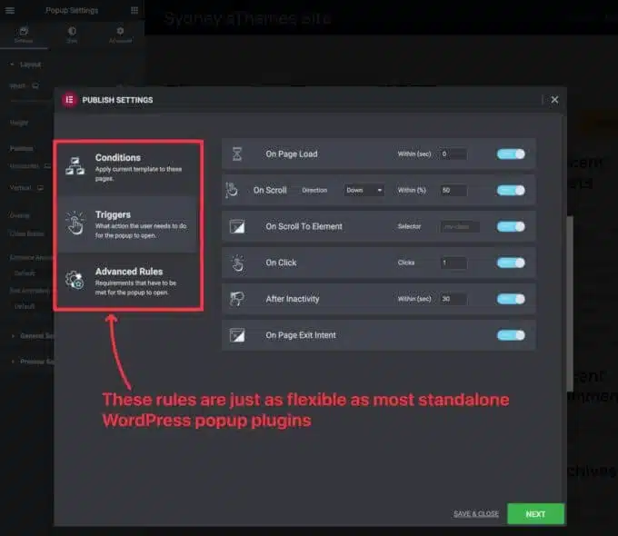Click the After Inactivity label
Viewport: 618px width, 536px height.
point(293,299)
